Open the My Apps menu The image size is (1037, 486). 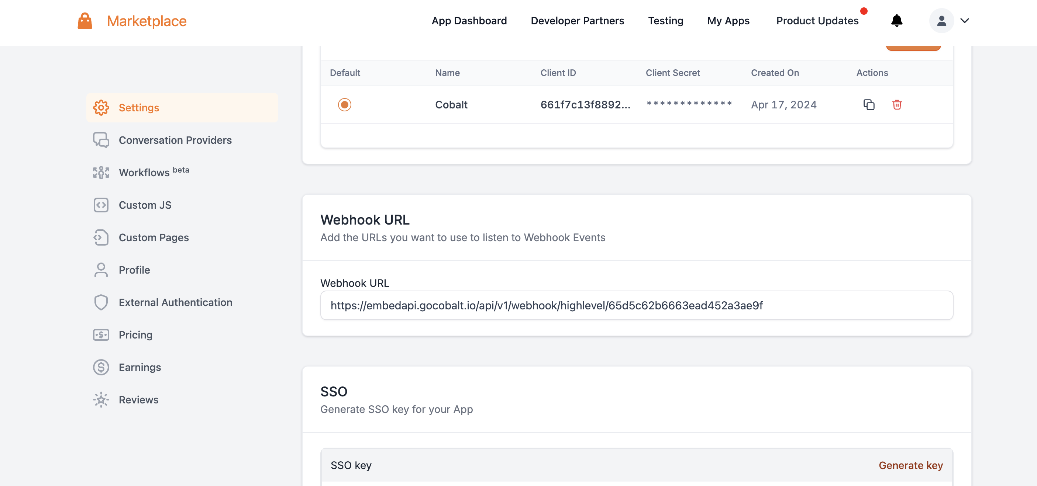(x=728, y=21)
